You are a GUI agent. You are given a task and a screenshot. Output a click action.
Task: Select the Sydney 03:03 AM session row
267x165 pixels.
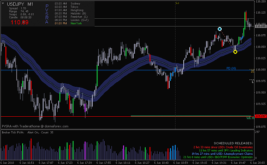point(67,3)
